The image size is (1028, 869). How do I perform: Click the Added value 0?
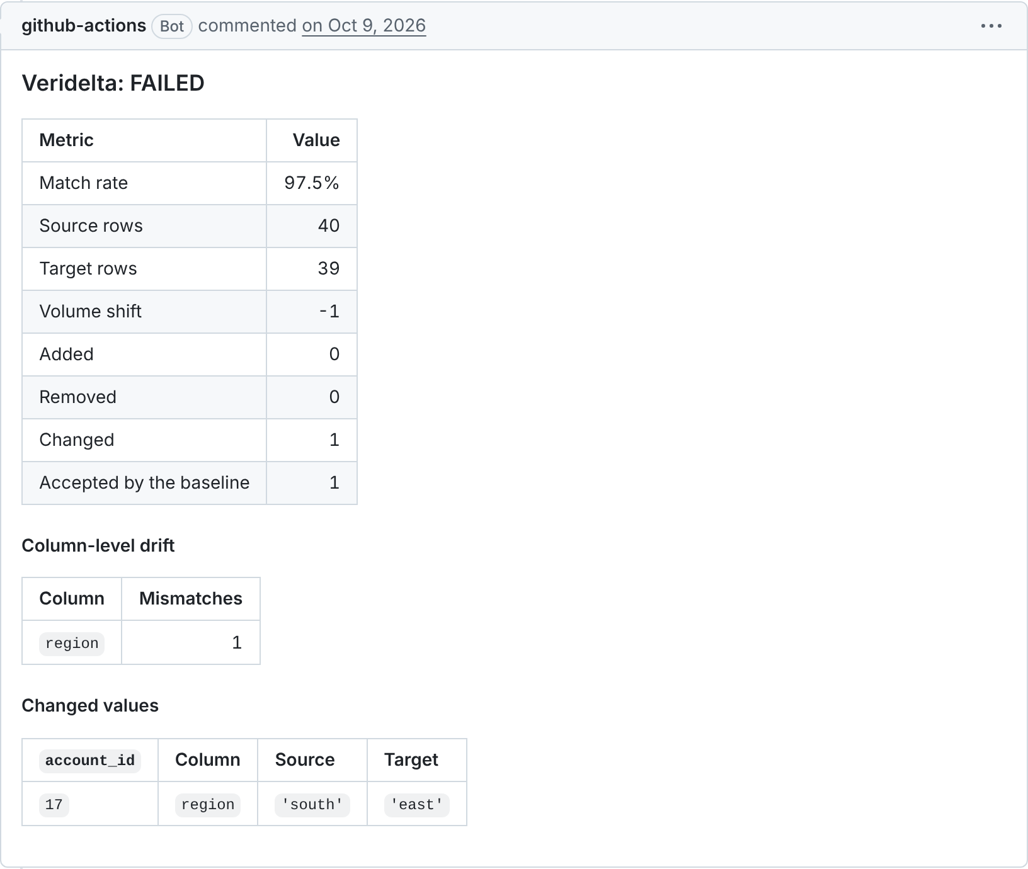tap(334, 354)
